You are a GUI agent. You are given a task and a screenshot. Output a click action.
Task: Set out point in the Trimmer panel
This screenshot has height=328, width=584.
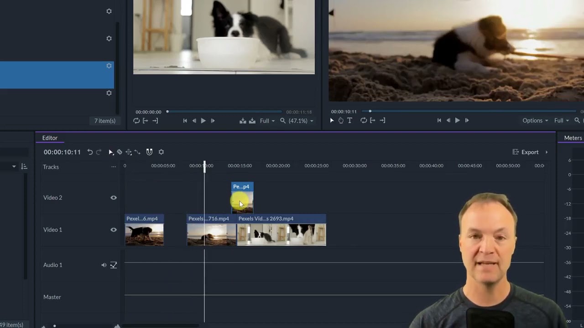(x=155, y=121)
